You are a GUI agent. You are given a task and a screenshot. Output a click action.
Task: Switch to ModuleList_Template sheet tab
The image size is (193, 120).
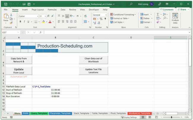pyautogui.click(x=140, y=113)
